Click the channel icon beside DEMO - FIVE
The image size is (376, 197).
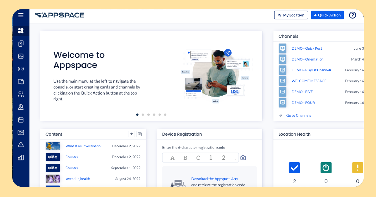283,92
